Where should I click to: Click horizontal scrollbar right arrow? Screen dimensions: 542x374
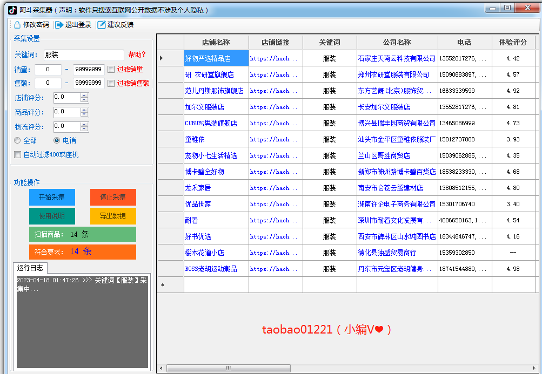point(535,368)
